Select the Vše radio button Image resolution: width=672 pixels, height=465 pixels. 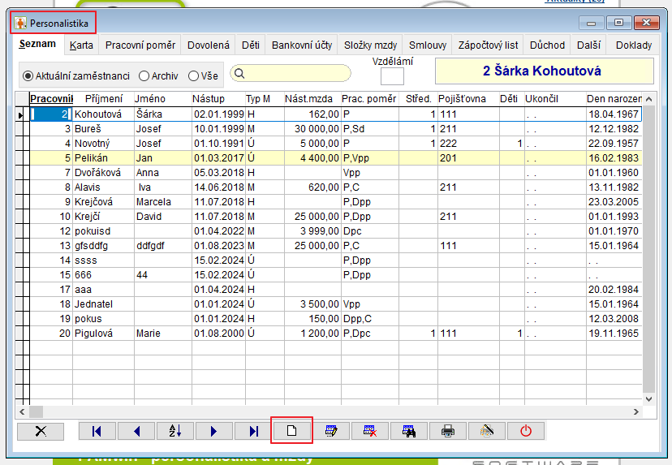click(193, 75)
